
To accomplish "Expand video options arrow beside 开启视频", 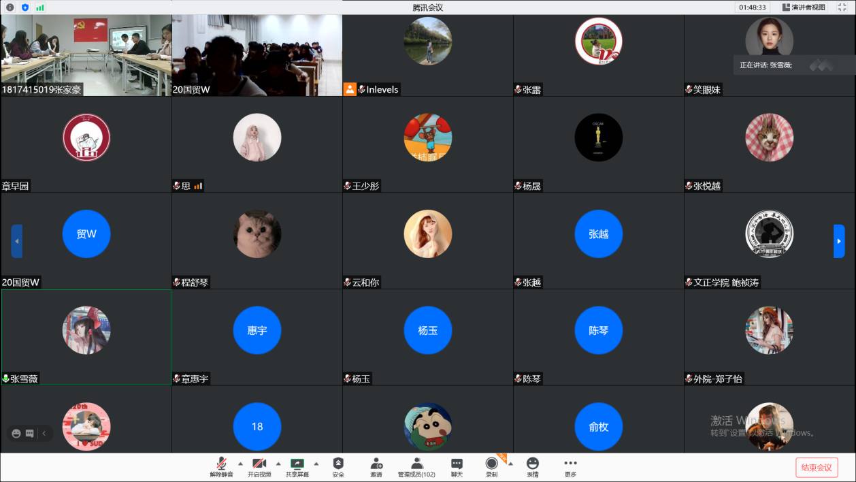I will point(278,464).
